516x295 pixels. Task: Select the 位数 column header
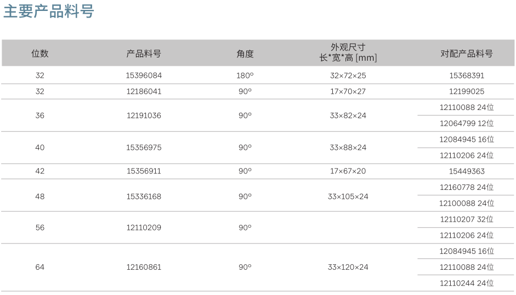pos(40,53)
